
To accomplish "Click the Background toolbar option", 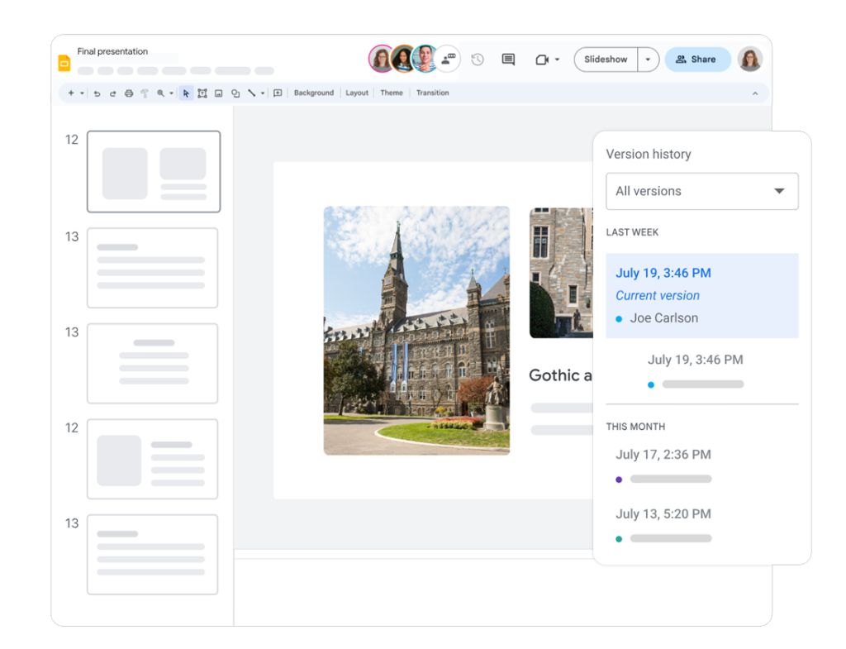I will (x=314, y=93).
